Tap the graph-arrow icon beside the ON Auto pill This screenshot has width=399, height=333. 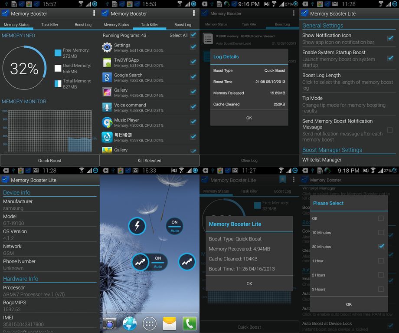(x=141, y=262)
